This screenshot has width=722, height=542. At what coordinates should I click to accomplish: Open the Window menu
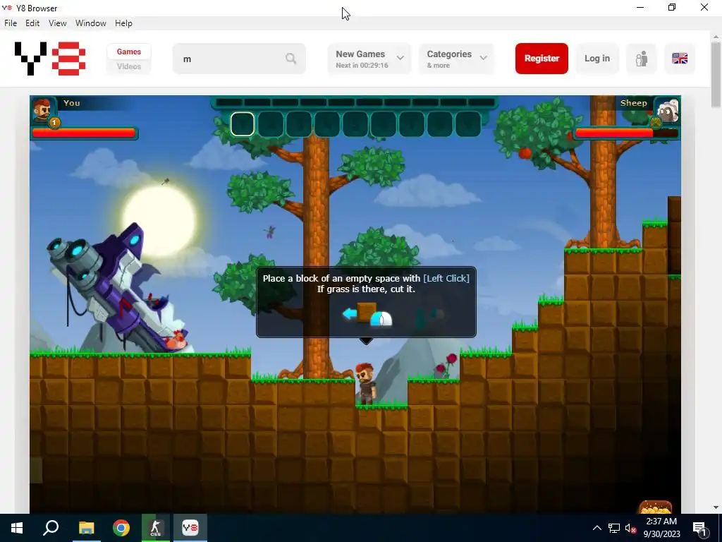pyautogui.click(x=91, y=23)
